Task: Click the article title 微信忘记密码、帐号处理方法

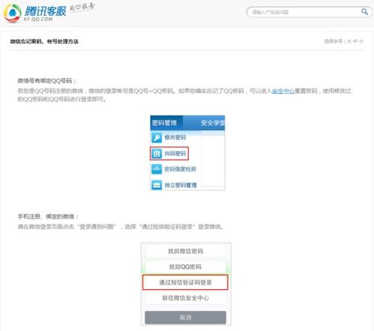Action: click(44, 41)
